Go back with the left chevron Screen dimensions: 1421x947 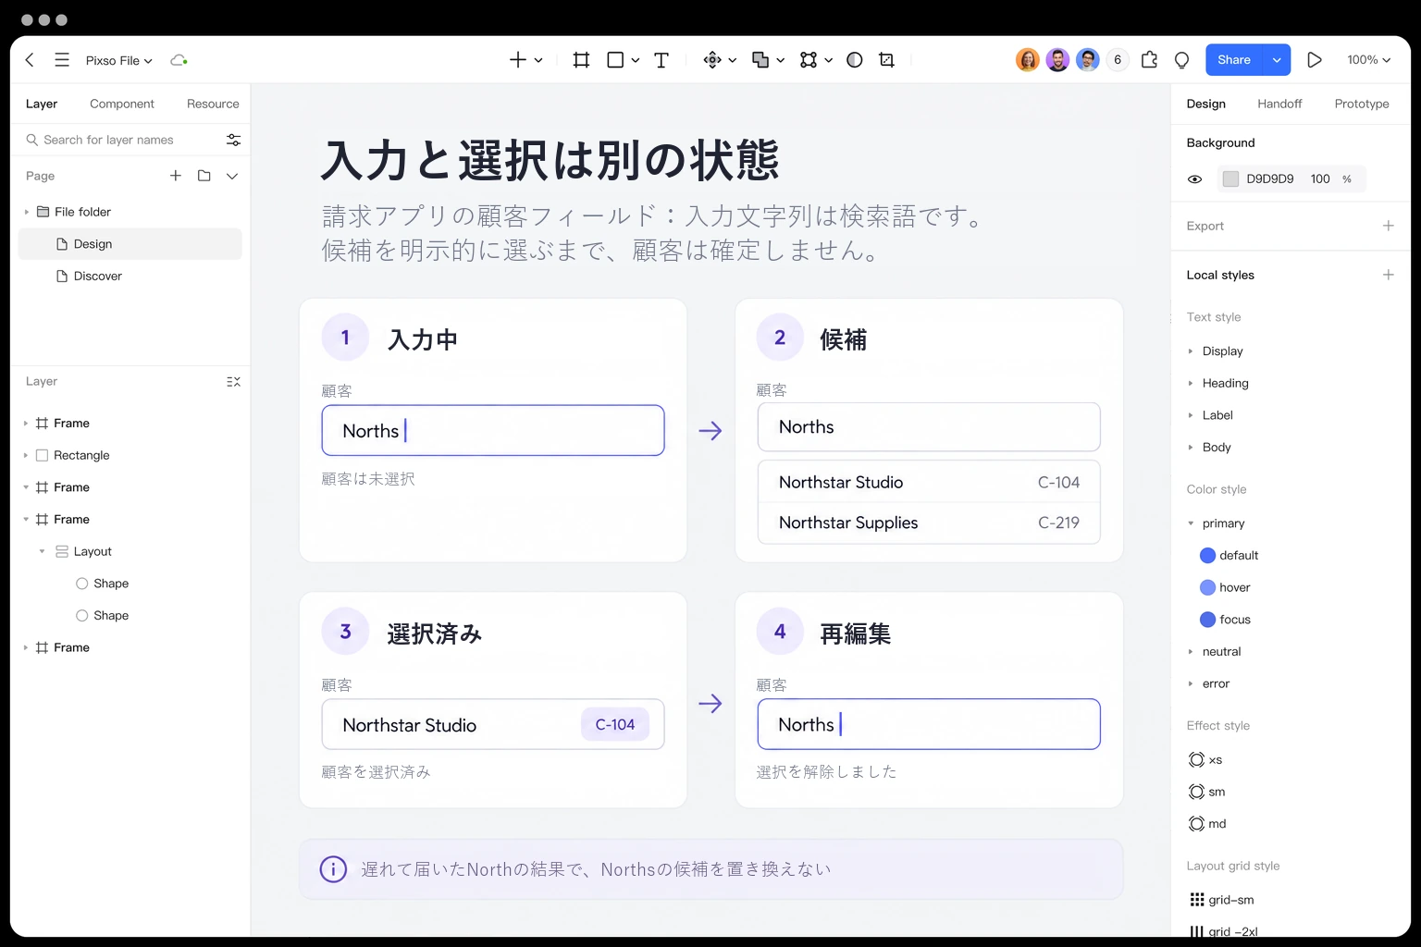tap(30, 60)
